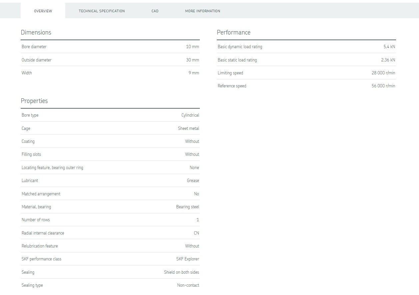Click the Sealing type label
Image resolution: width=419 pixels, height=295 pixels.
[32, 285]
